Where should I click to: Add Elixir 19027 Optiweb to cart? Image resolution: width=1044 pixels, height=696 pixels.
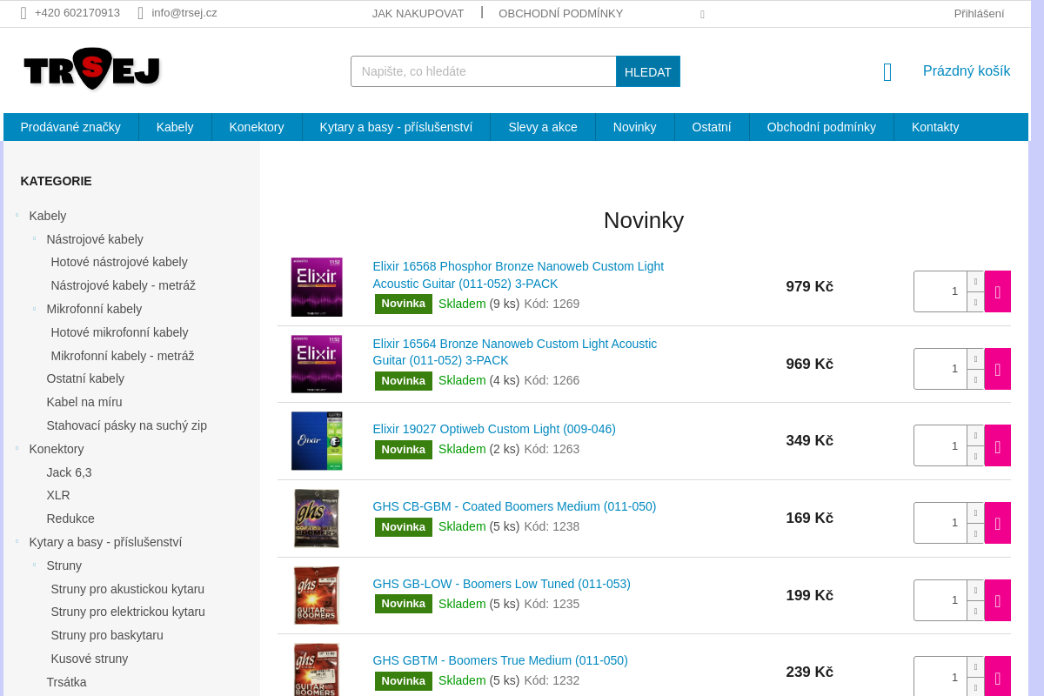[997, 445]
